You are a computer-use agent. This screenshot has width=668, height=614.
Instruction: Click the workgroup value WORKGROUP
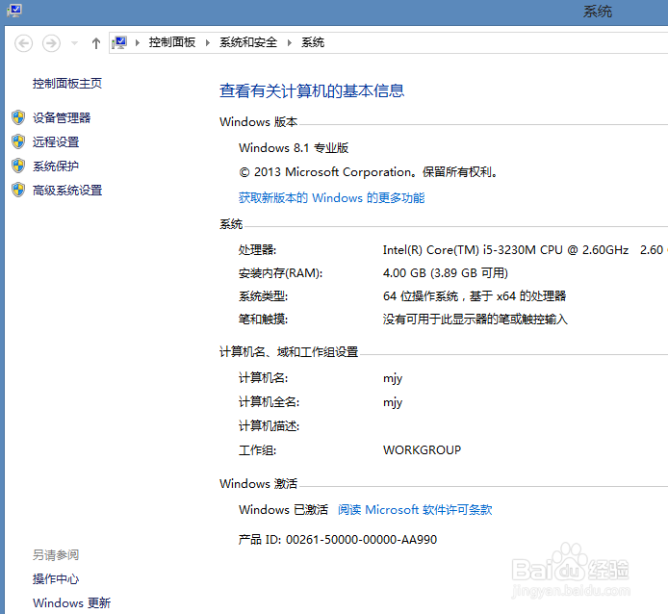tap(422, 450)
